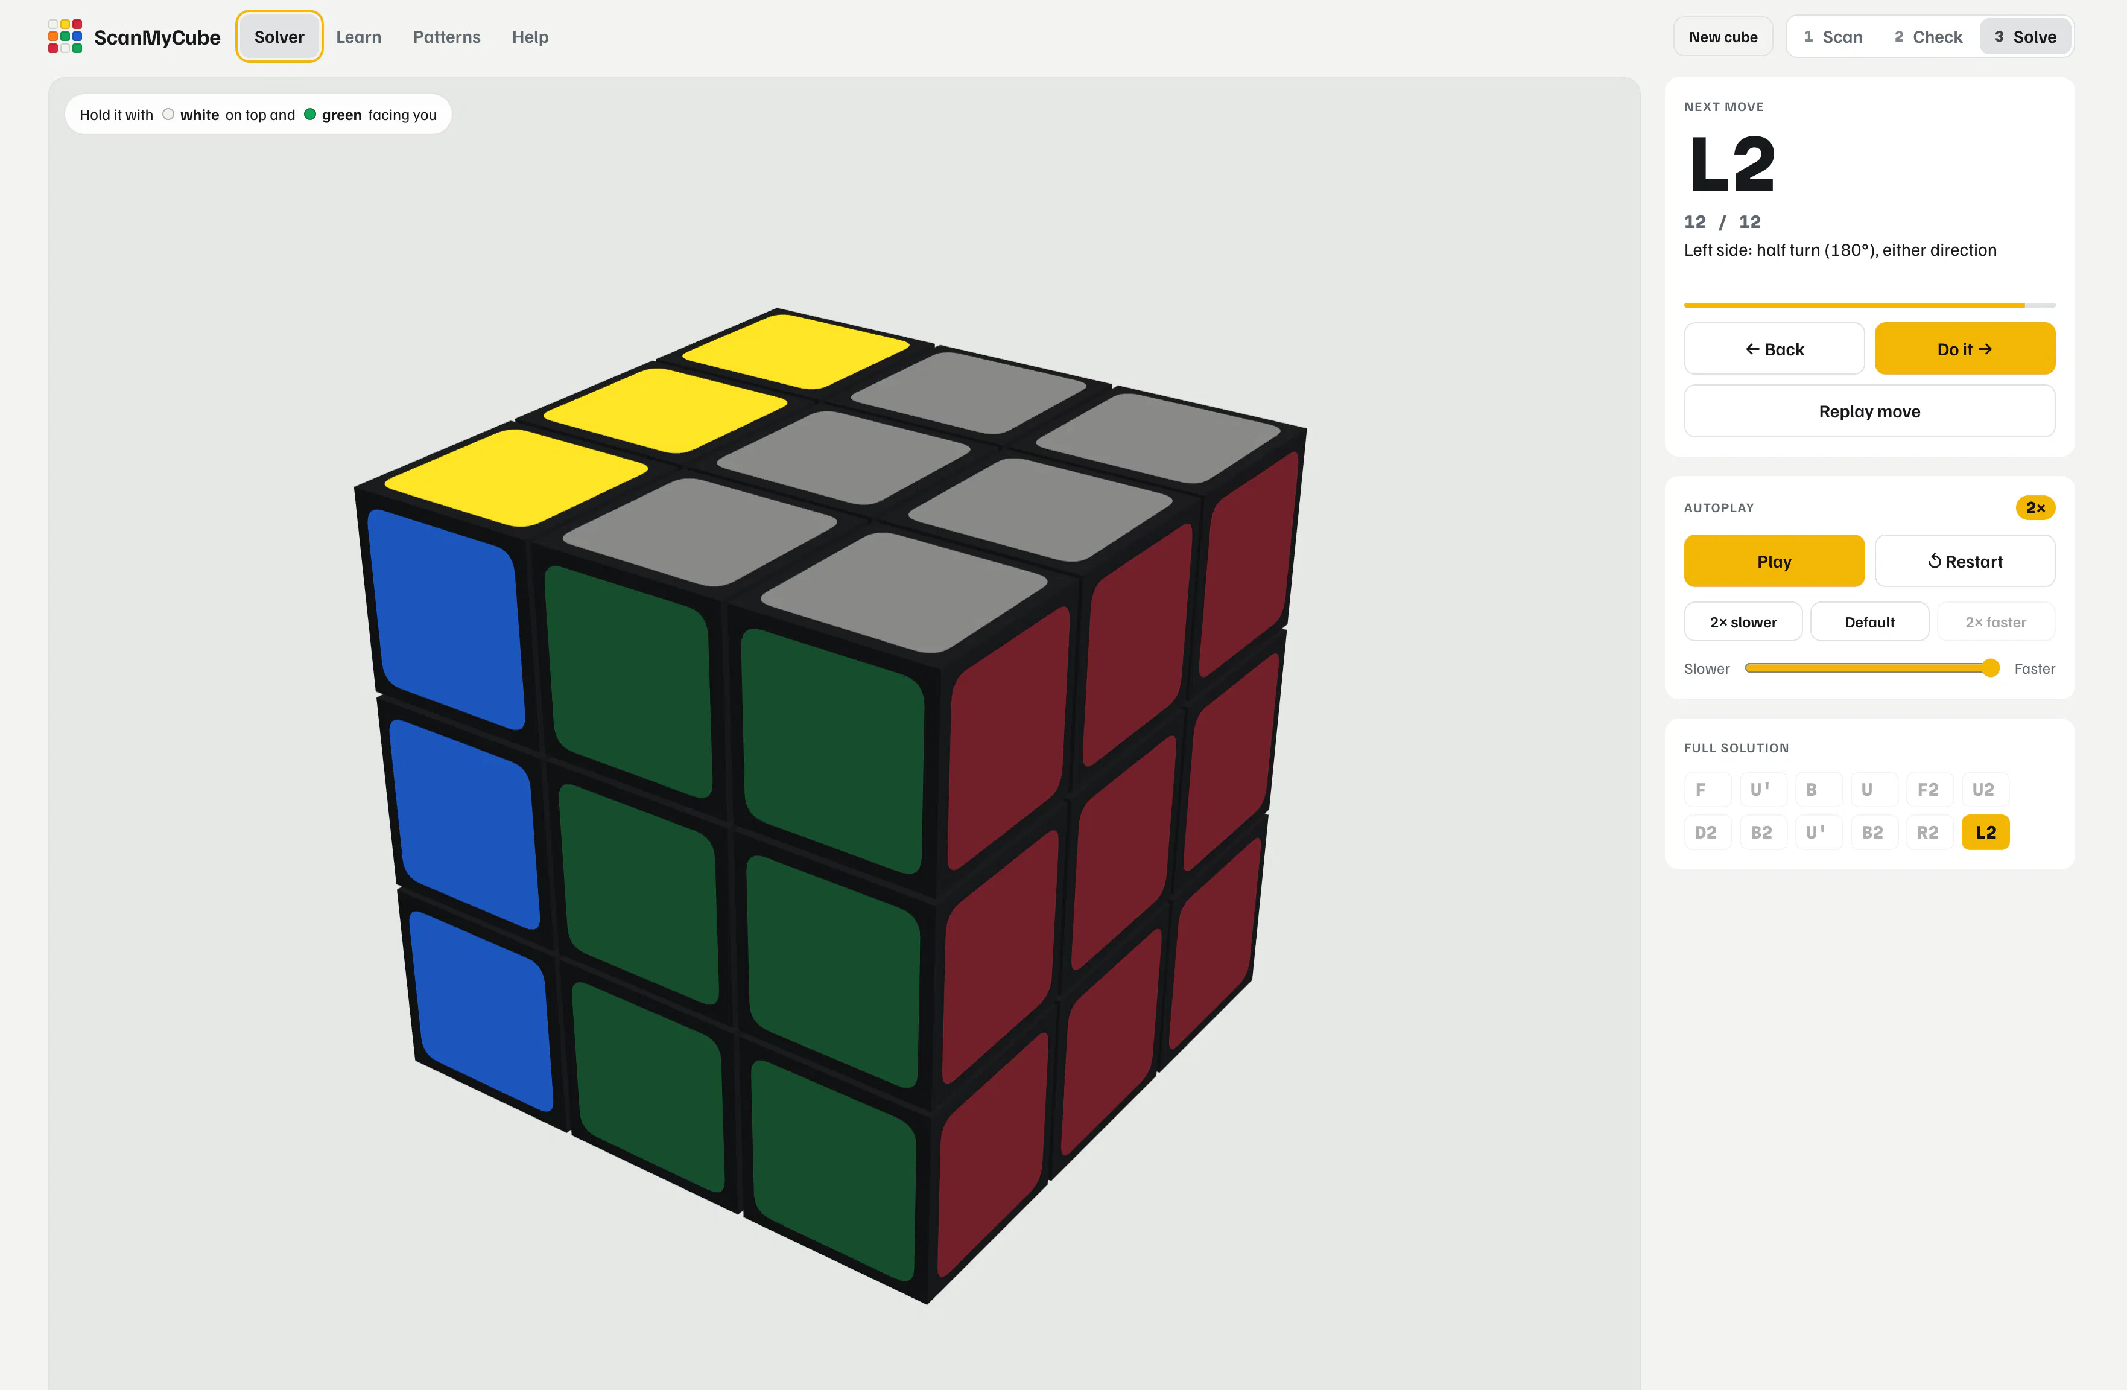Jump to the D2 move chip
Viewport: 2127px width, 1390px height.
1708,832
